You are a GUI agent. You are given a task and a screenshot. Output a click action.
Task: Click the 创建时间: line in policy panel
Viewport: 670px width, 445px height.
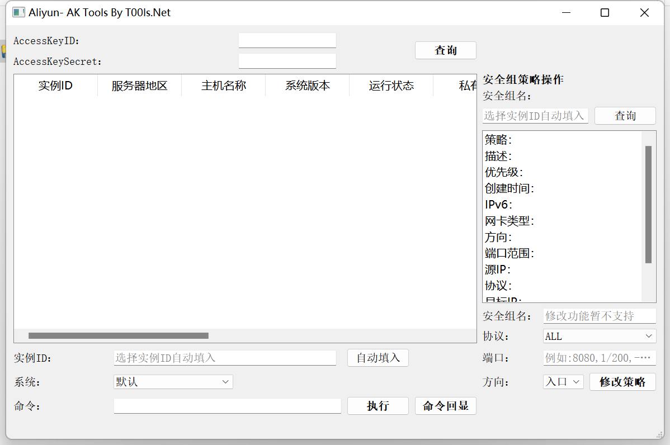(509, 188)
